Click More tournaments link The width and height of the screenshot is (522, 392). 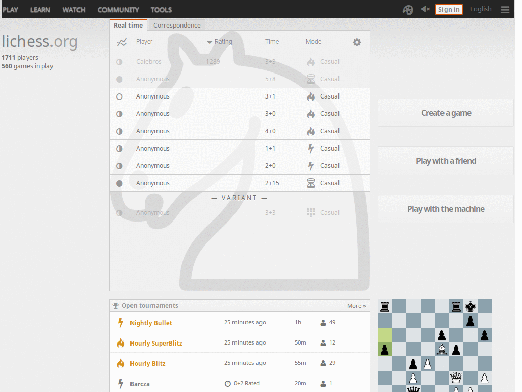[x=356, y=306]
